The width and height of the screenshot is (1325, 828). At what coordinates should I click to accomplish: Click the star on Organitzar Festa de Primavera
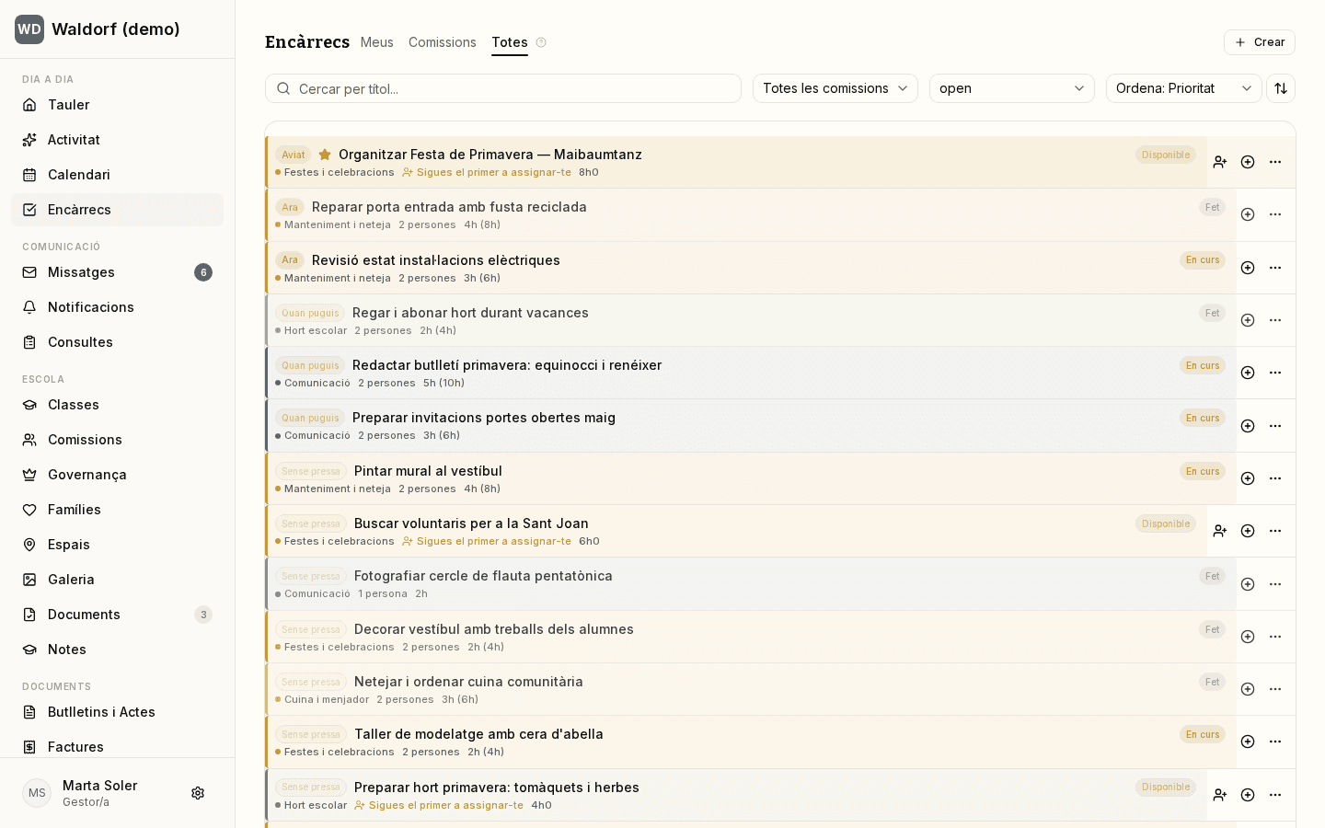325,155
